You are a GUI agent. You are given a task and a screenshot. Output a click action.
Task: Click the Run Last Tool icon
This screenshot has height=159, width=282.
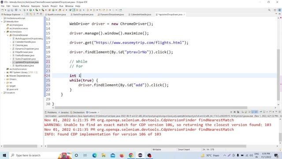pos(43,10)
